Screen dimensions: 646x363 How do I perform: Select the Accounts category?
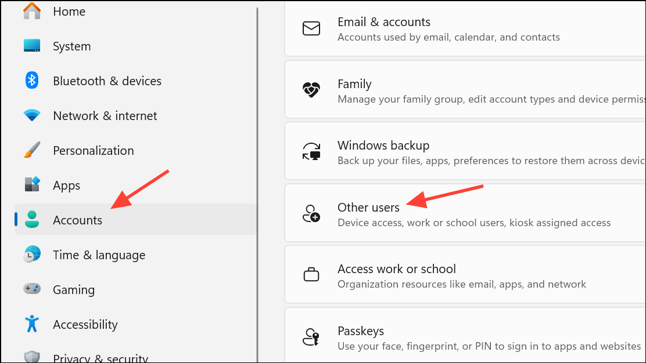136,220
